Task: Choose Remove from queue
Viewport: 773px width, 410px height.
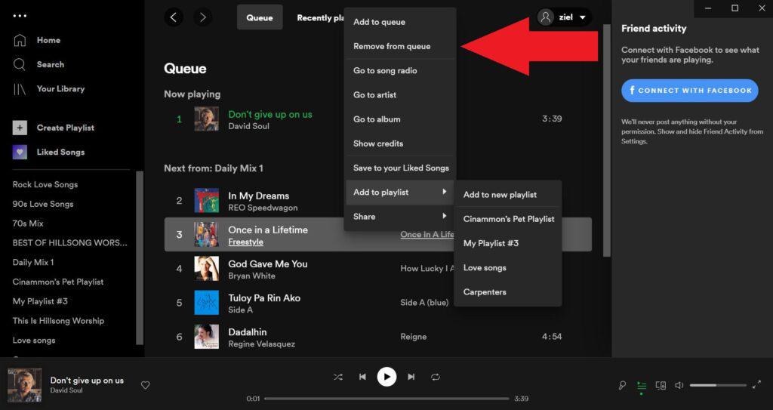Action: (400, 46)
